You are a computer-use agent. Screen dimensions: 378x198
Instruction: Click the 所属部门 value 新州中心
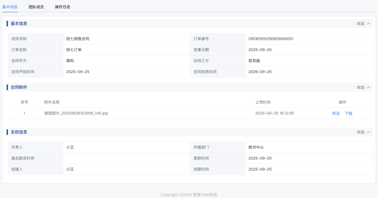(256, 147)
